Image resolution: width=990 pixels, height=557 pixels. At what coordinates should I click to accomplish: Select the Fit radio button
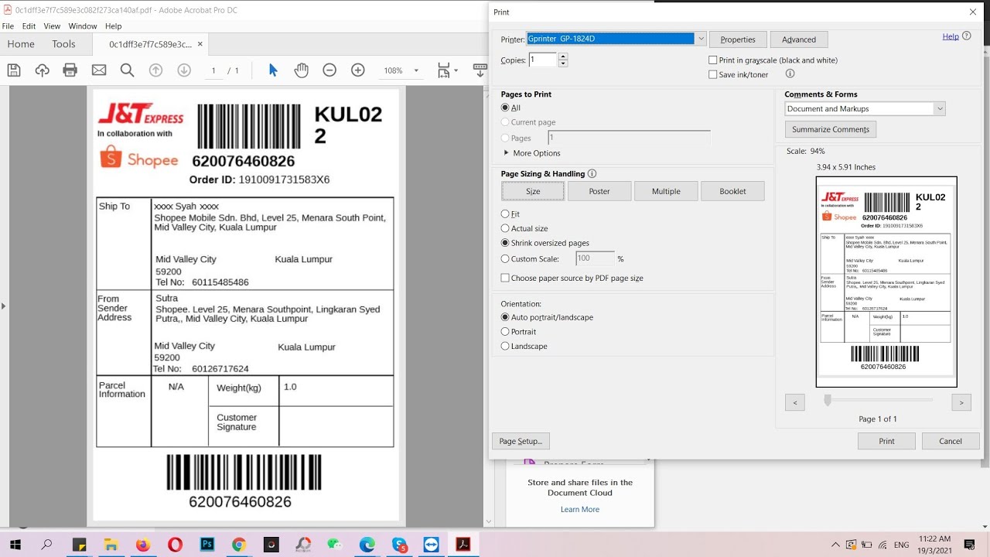505,214
